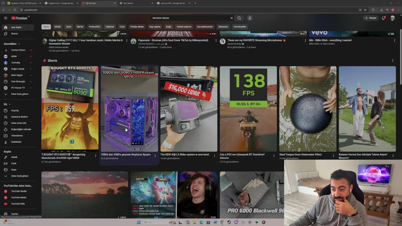Select the Mix'ler filter chip

coord(80,27)
